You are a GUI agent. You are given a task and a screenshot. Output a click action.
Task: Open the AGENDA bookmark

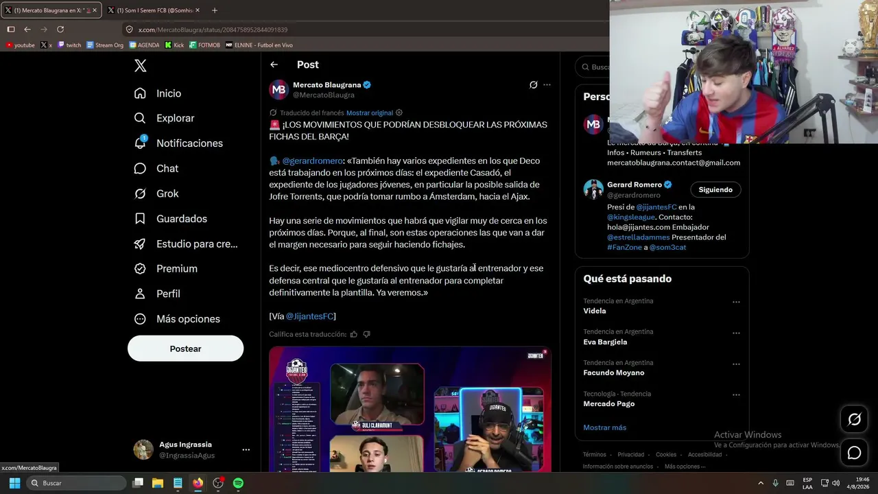coord(144,45)
